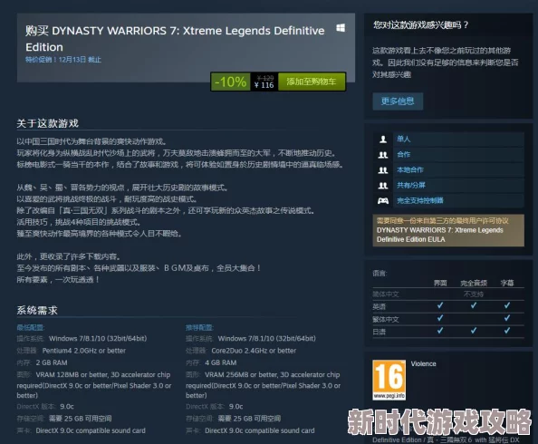Click the 繁体中文 interface checkmark
The height and width of the screenshot is (444, 538).
click(440, 318)
